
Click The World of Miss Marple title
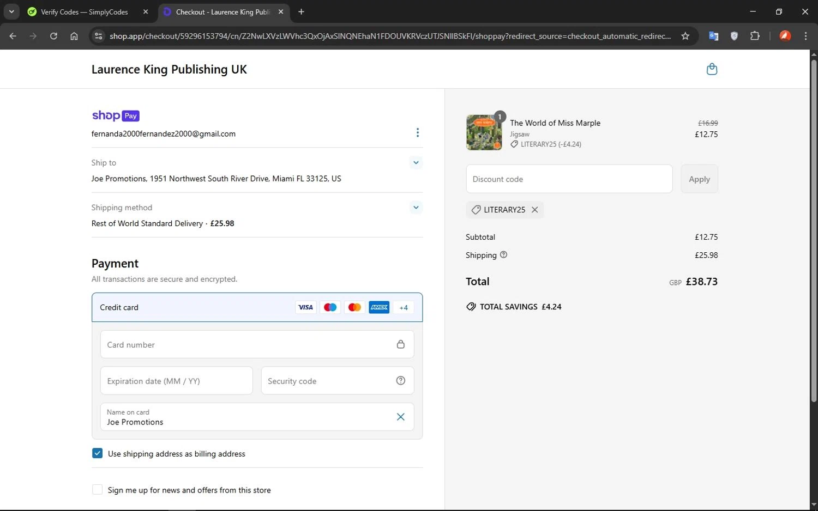555,123
